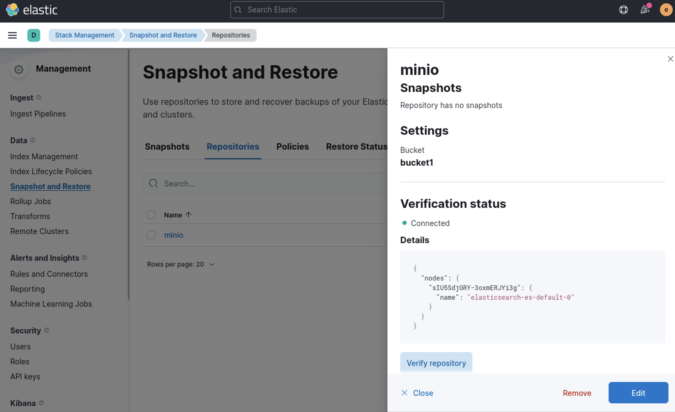This screenshot has width=675, height=412.
Task: Open the help menu lifebuoy icon
Action: (623, 10)
